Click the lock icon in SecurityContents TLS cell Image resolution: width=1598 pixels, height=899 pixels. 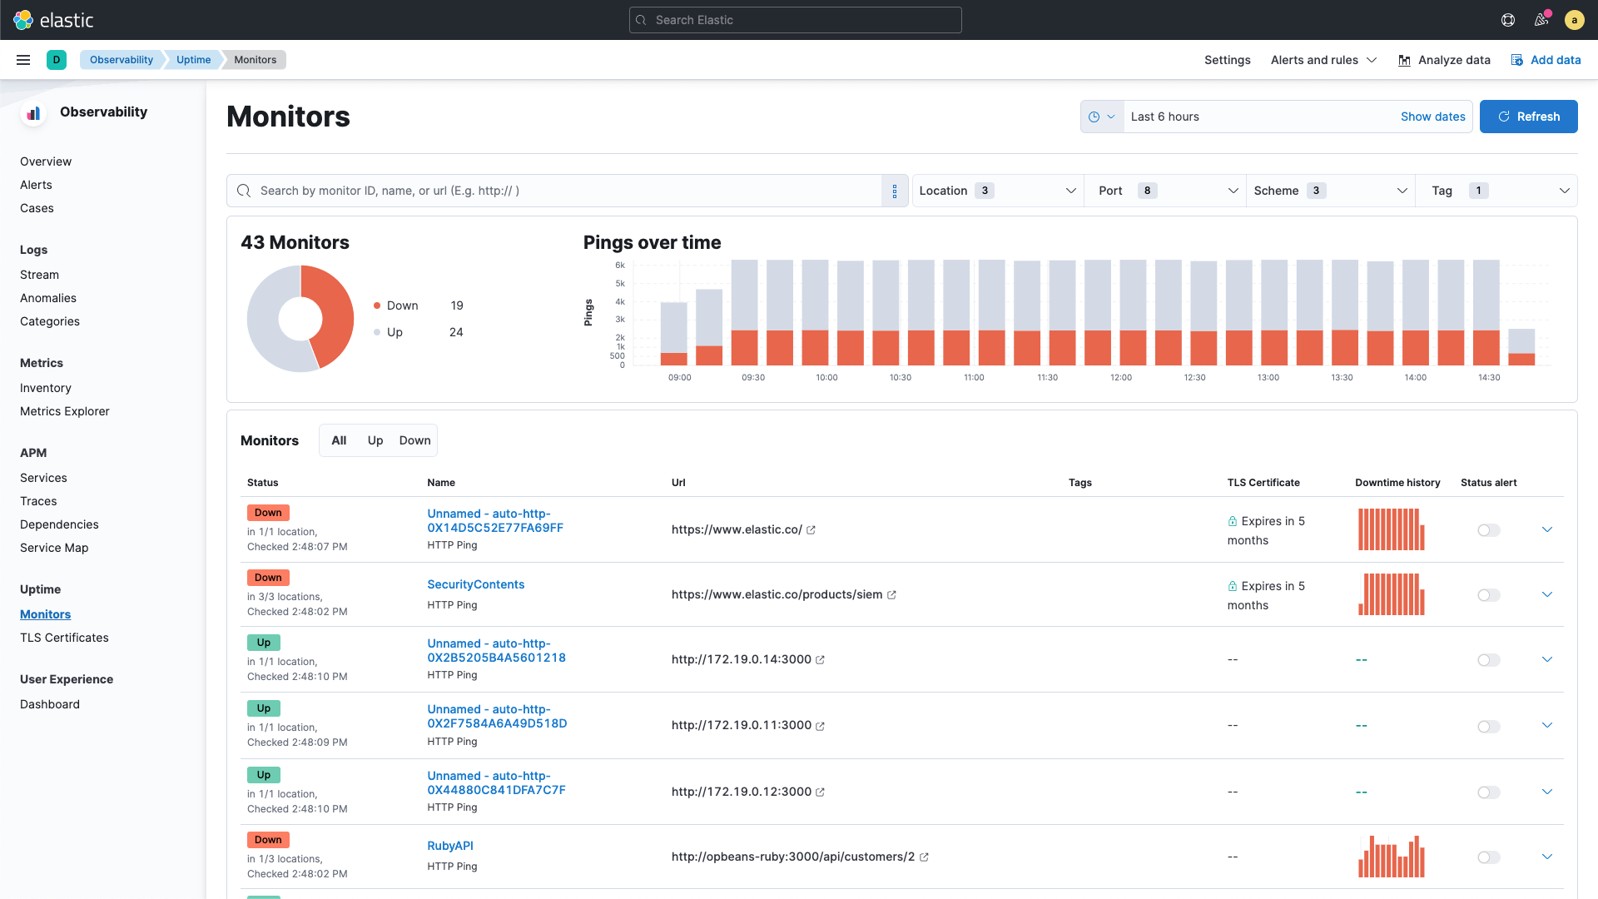(x=1233, y=586)
